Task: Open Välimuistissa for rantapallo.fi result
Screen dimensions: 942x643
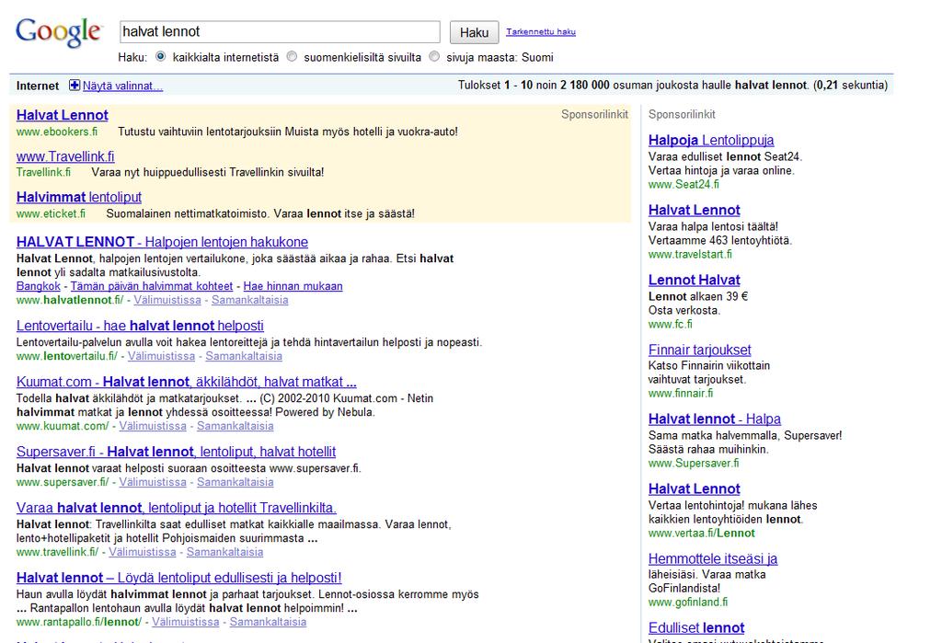Action: (x=186, y=621)
